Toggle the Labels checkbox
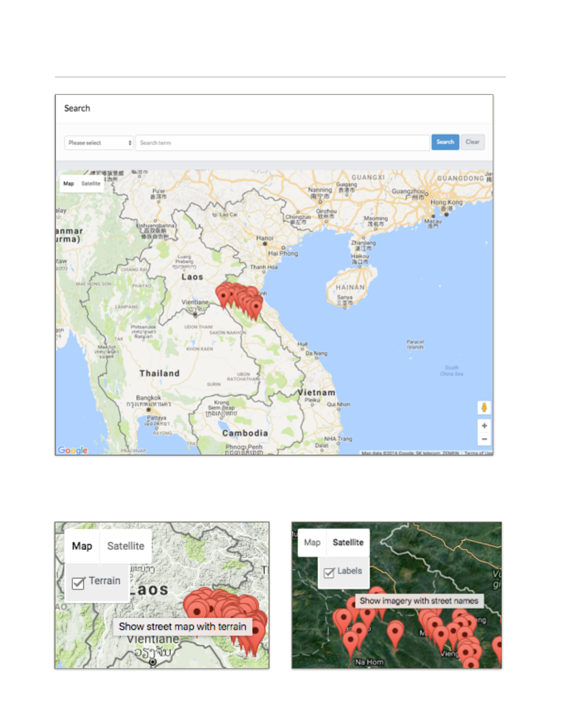The height and width of the screenshot is (726, 561). 329,572
